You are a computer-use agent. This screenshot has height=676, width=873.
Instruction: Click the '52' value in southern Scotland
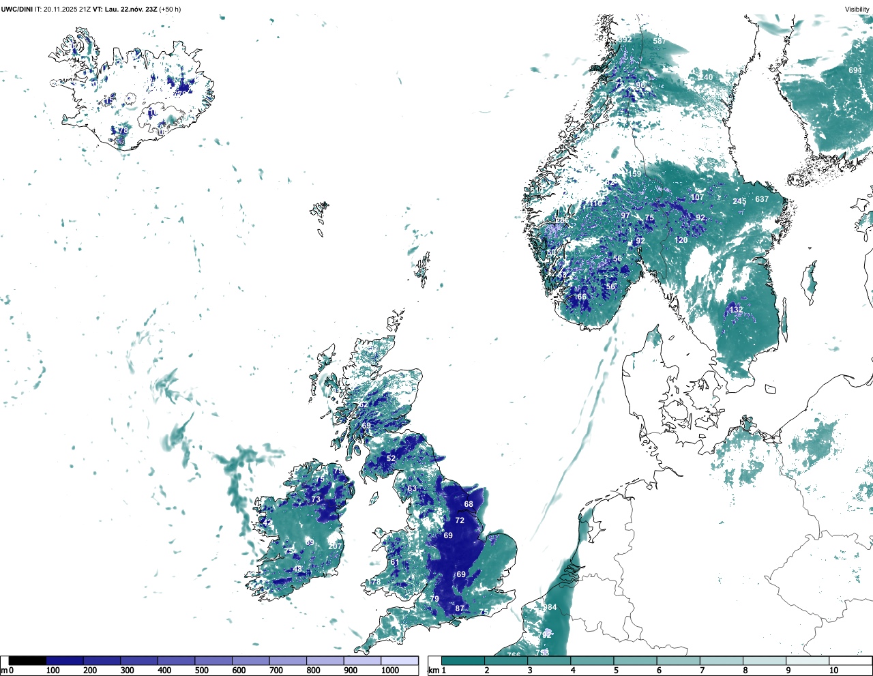[x=391, y=458]
